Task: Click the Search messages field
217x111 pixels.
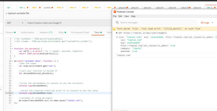Action: (x=155, y=22)
